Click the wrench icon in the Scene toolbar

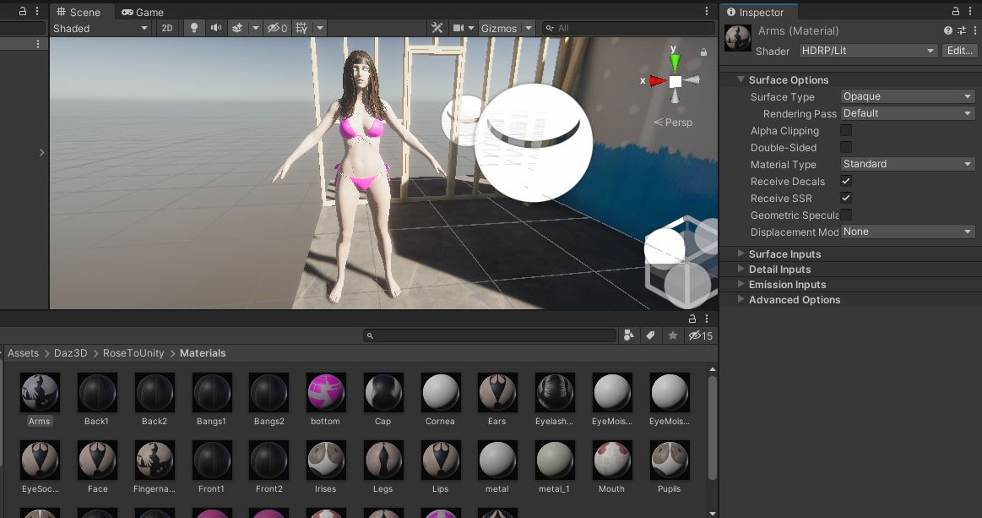[x=437, y=28]
